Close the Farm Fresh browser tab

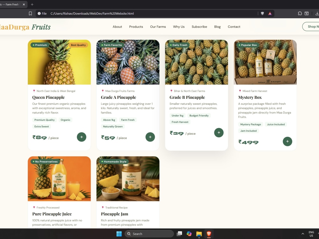point(24,4)
